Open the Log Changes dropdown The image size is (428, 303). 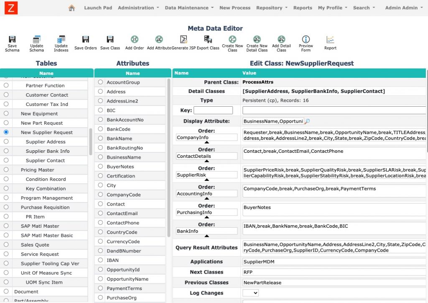point(250,293)
